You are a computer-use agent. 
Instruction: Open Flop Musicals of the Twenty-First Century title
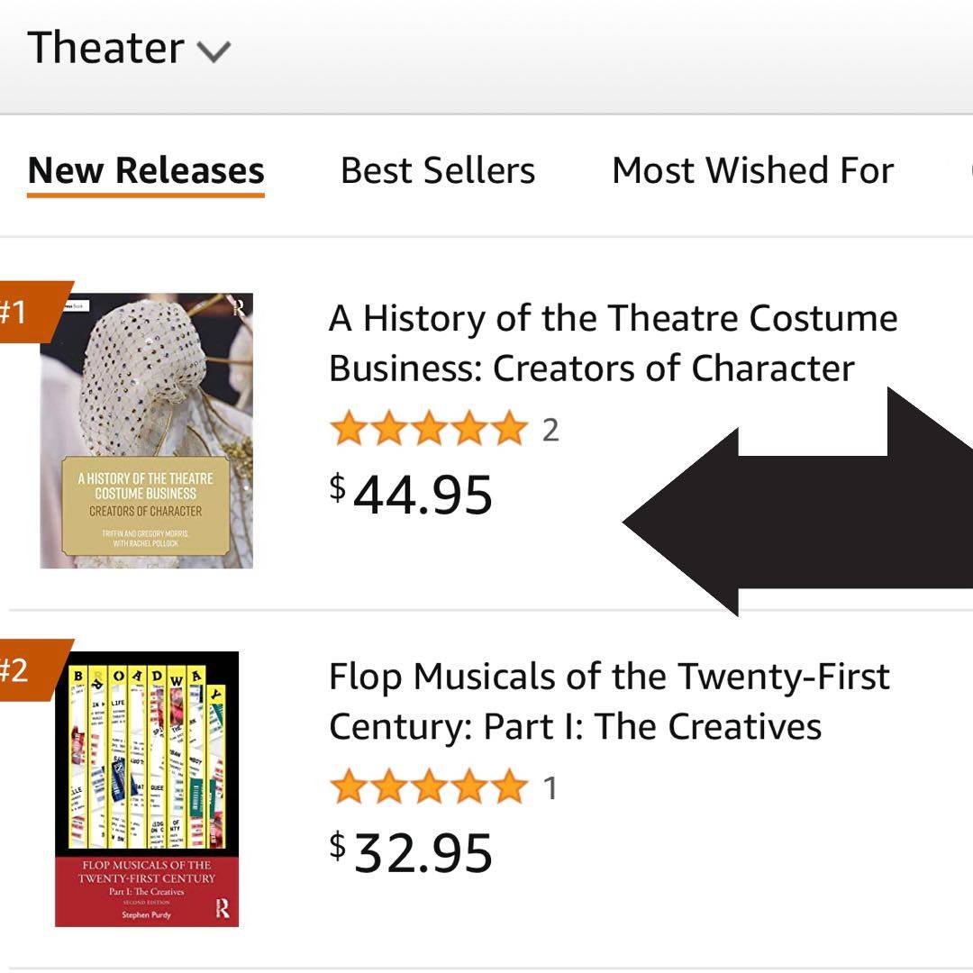tap(609, 701)
